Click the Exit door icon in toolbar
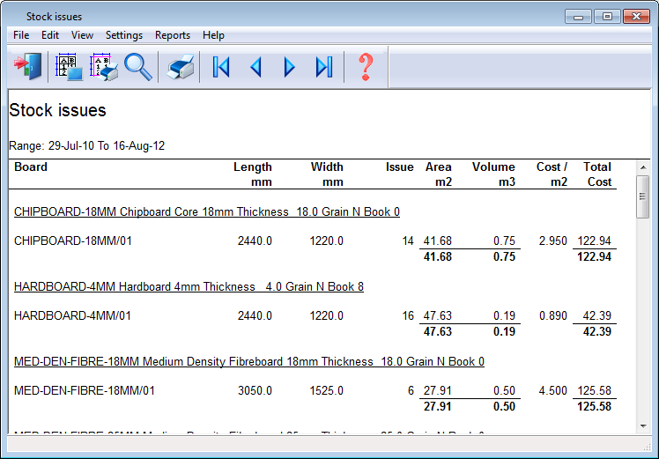This screenshot has width=659, height=459. (x=27, y=66)
